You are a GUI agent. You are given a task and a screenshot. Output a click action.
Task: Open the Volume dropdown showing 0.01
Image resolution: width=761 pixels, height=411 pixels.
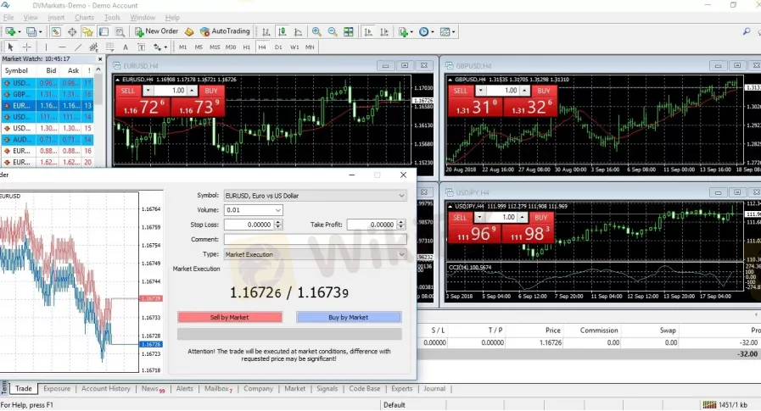point(277,210)
